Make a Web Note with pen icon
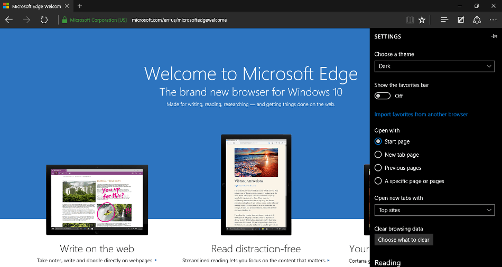 click(x=461, y=20)
